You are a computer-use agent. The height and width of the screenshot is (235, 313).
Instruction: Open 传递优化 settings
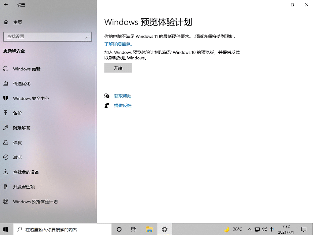pyautogui.click(x=22, y=83)
